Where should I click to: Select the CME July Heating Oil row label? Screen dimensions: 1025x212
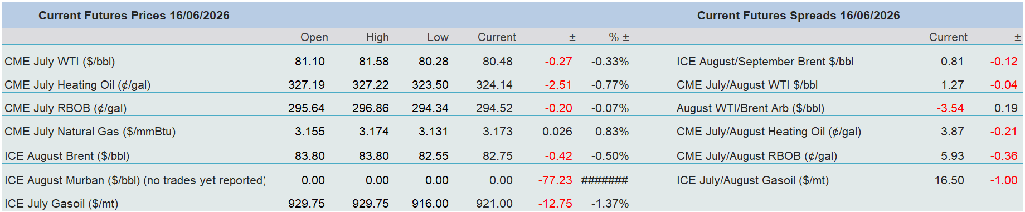pyautogui.click(x=77, y=85)
